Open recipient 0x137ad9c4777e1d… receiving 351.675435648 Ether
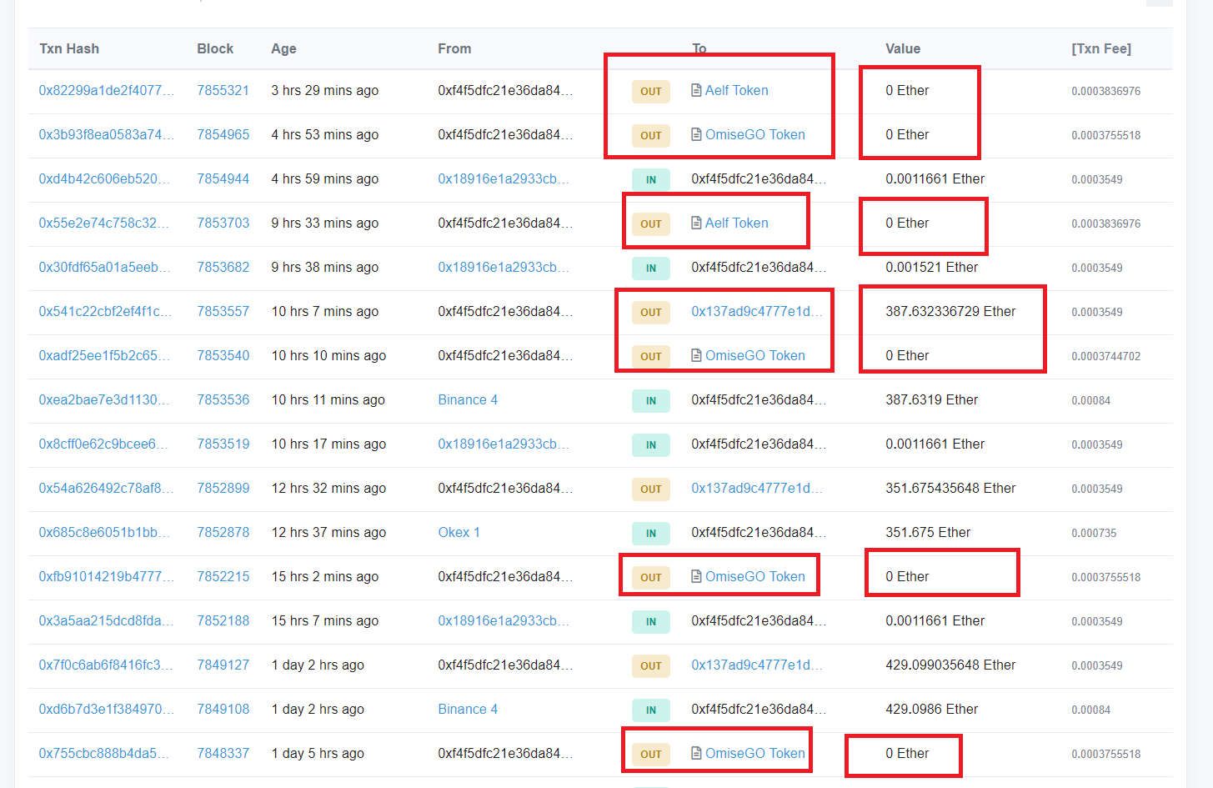Screen dimensions: 1213x788 tap(757, 488)
